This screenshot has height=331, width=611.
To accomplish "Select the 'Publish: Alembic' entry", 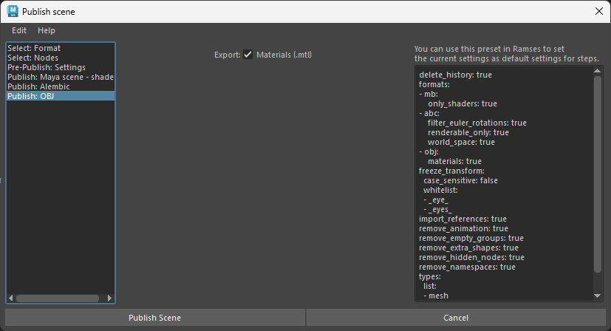I will point(37,86).
